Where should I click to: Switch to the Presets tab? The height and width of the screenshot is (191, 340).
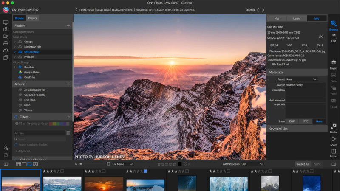[x=32, y=18]
